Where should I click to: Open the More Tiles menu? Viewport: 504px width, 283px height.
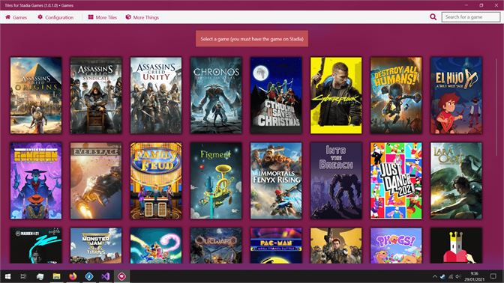[x=103, y=17]
